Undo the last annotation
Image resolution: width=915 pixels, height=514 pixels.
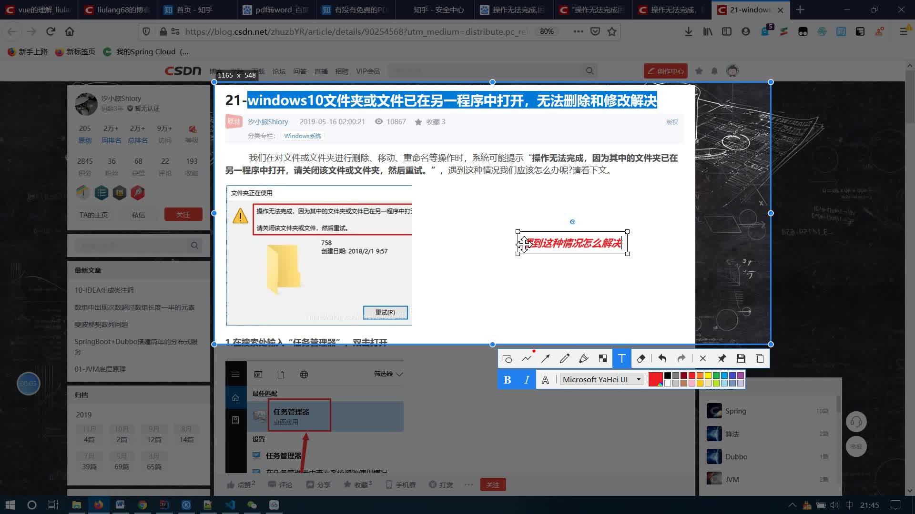[x=662, y=358]
